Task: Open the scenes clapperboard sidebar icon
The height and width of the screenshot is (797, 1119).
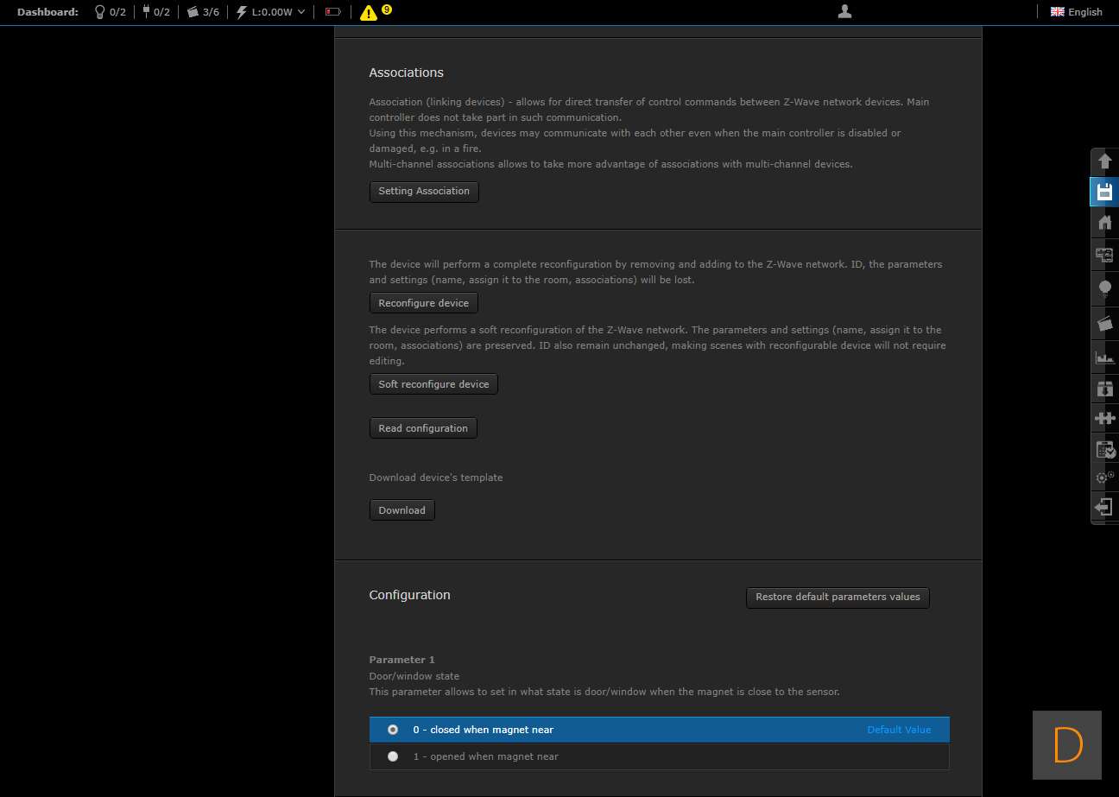Action: pyautogui.click(x=1104, y=323)
